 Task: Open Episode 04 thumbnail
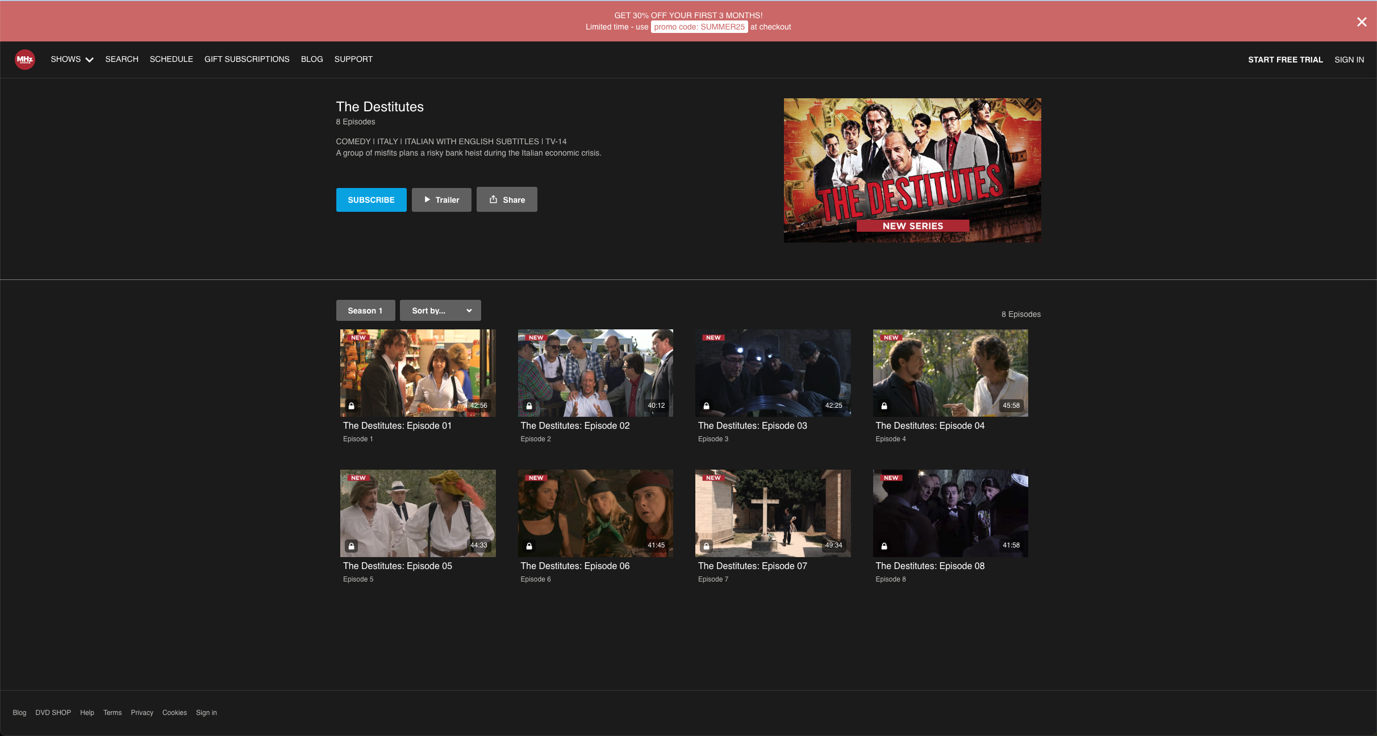950,373
